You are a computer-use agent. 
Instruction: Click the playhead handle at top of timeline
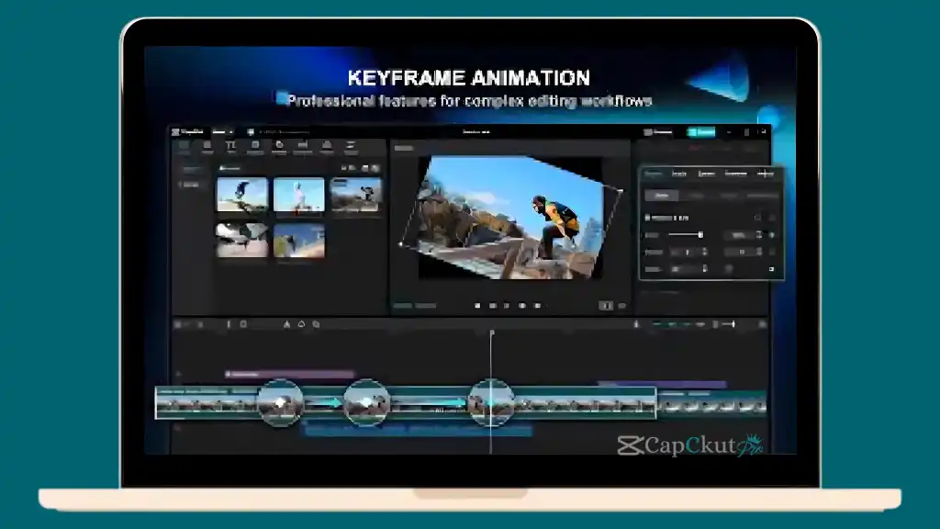pos(492,332)
